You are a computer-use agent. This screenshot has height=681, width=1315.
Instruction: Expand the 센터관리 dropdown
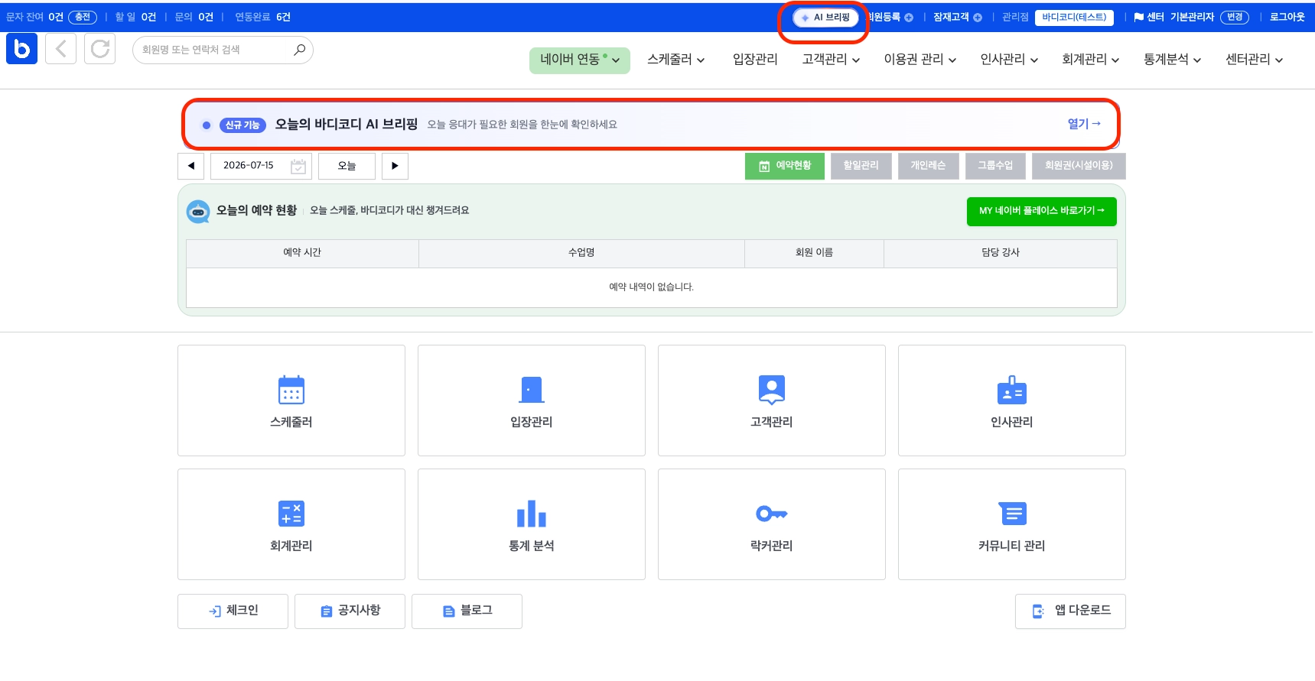click(x=1254, y=60)
